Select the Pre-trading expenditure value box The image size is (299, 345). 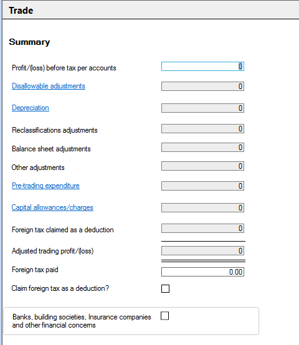(202, 186)
